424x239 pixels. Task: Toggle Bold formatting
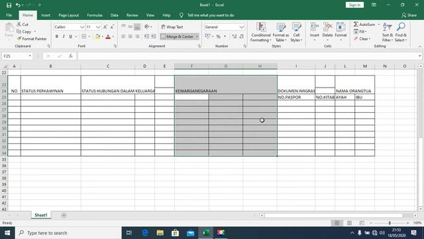57,37
